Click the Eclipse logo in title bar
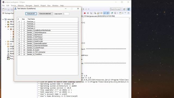 pos(3,2)
